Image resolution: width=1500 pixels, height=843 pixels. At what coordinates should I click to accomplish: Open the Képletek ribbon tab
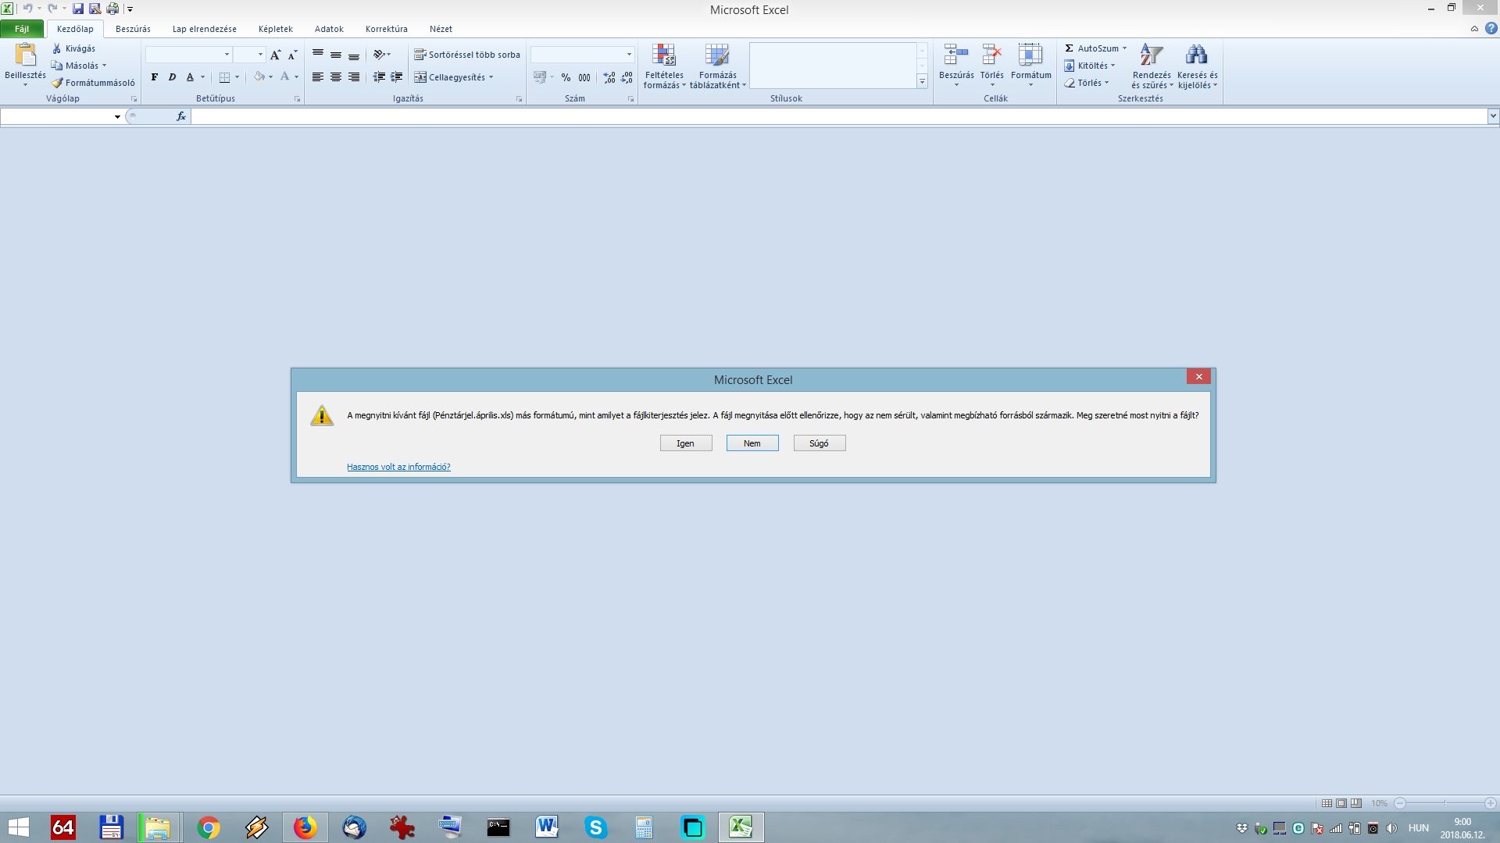[276, 29]
